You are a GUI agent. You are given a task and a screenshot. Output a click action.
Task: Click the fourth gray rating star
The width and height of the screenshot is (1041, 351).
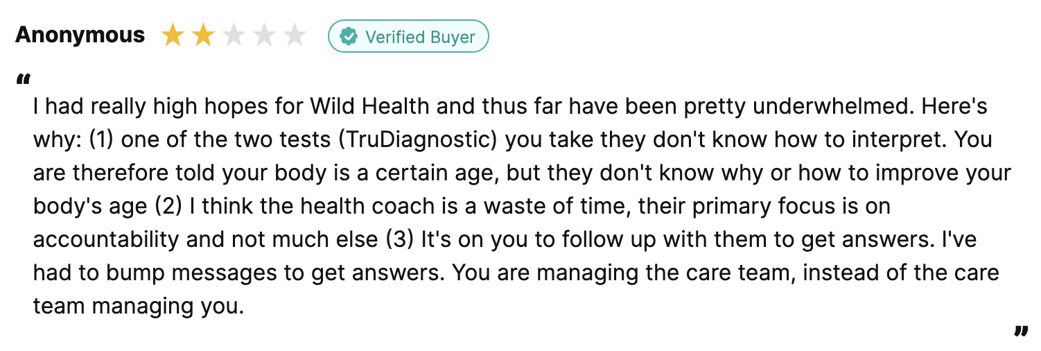coord(264,35)
